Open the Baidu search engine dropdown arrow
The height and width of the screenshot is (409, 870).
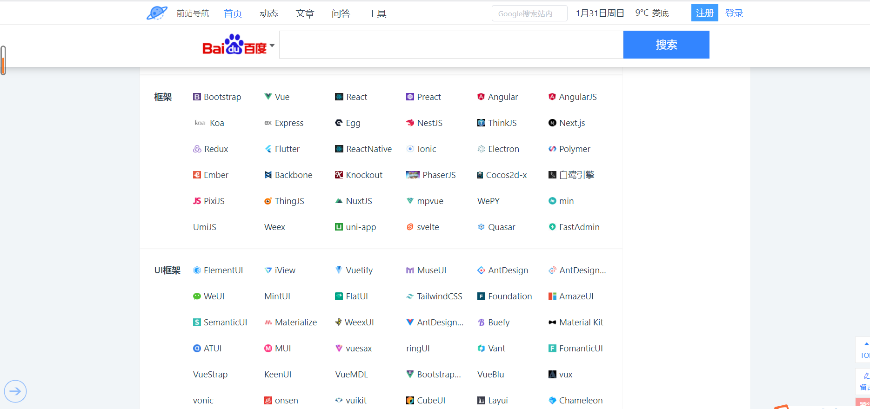pos(272,46)
